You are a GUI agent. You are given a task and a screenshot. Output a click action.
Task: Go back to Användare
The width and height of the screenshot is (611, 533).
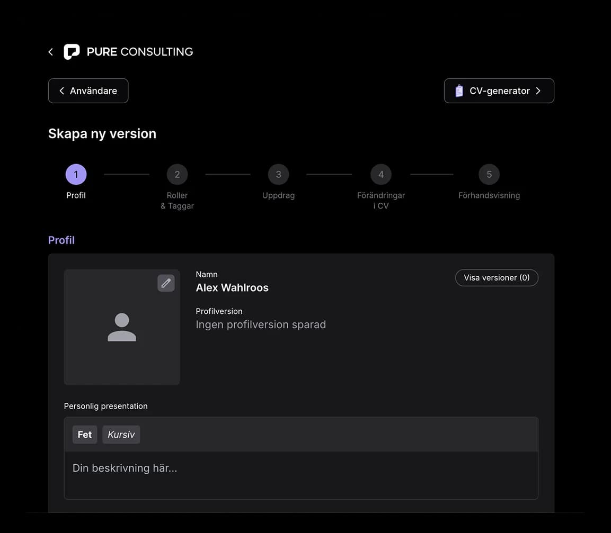click(x=88, y=91)
